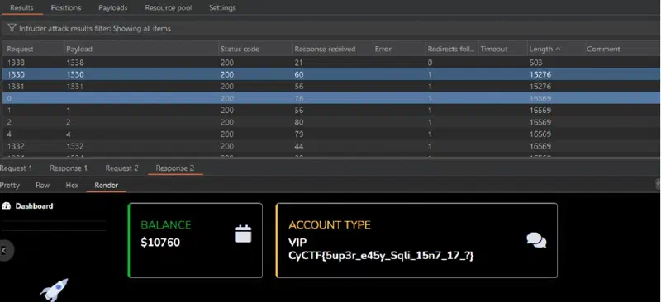Select result row with payload 1331
The height and width of the screenshot is (302, 661).
click(331, 87)
